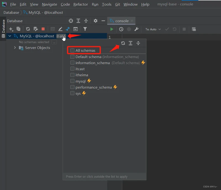This screenshot has height=190, width=221.
Task: Refresh the database tree from toolbar
Action: pos(28,29)
